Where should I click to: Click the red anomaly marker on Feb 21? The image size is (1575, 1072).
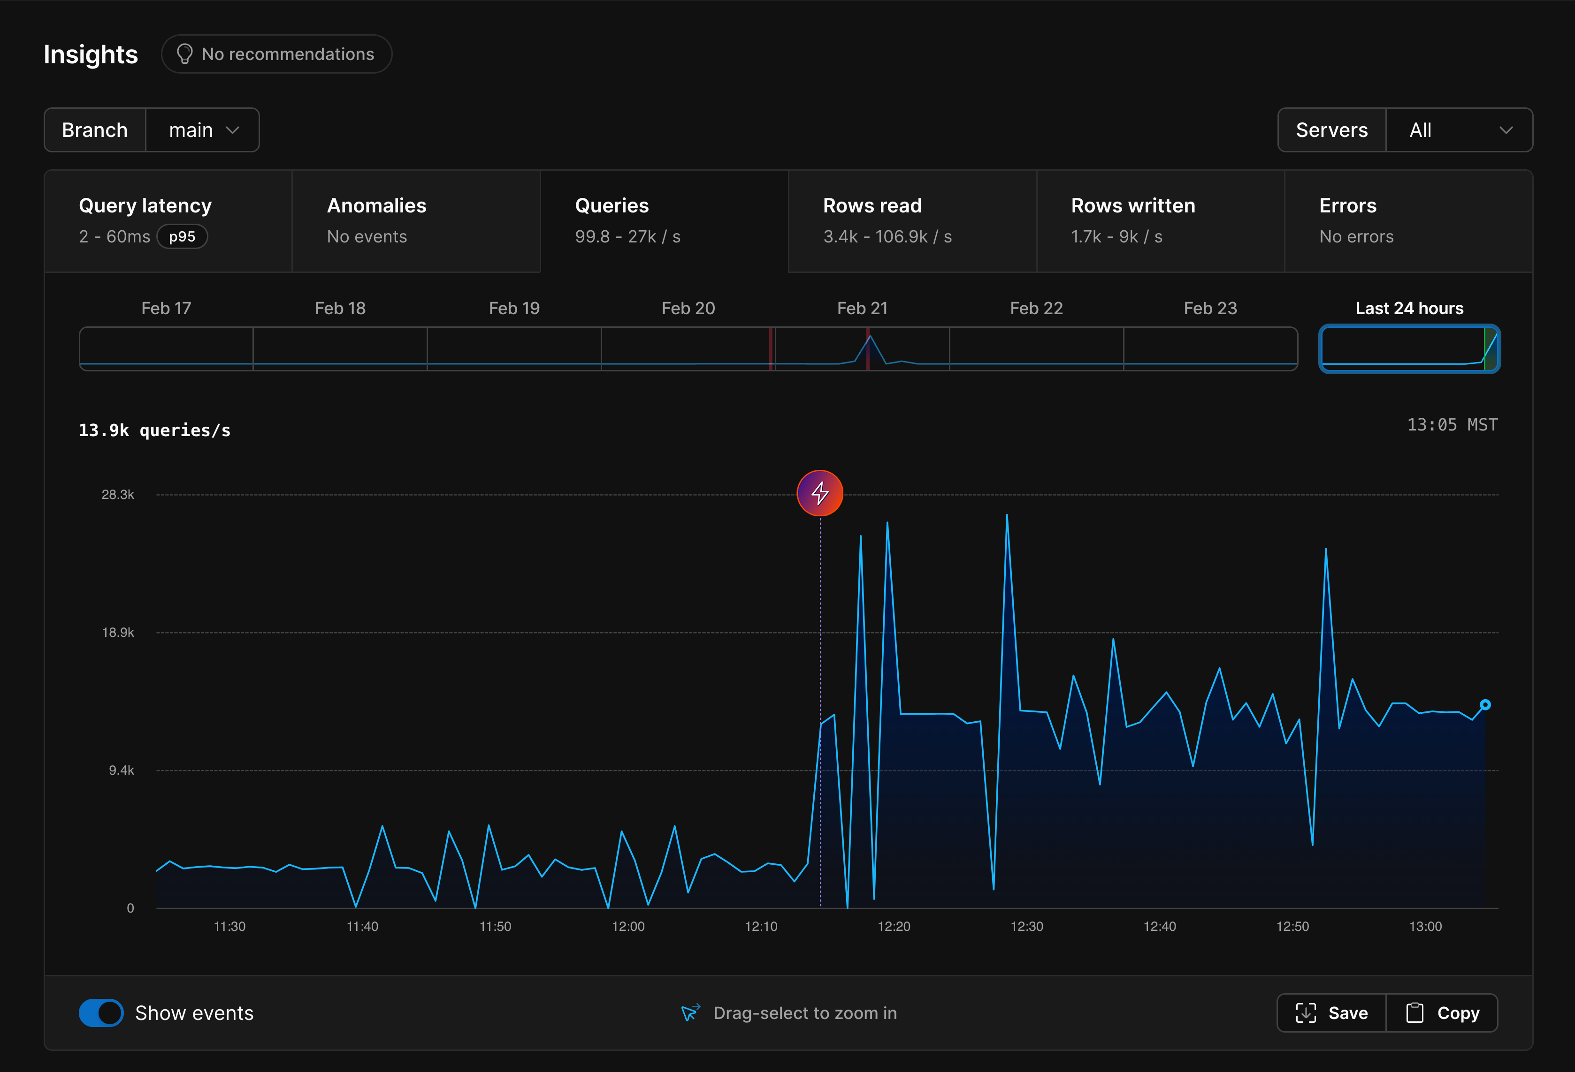pyautogui.click(x=868, y=349)
